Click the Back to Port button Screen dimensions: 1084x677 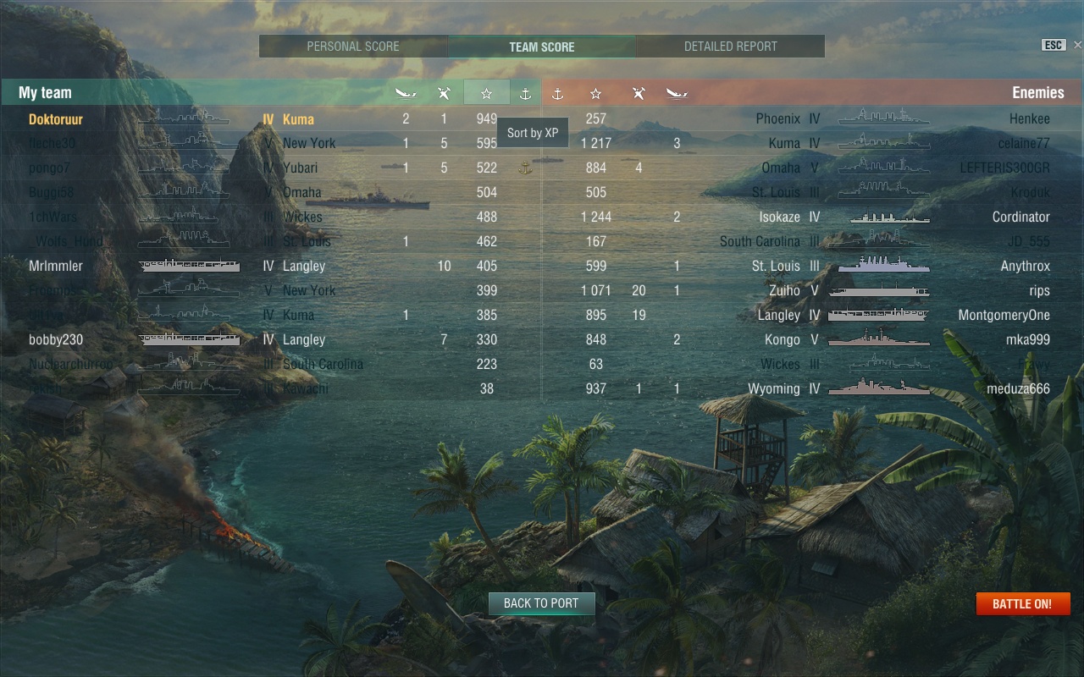pos(541,603)
